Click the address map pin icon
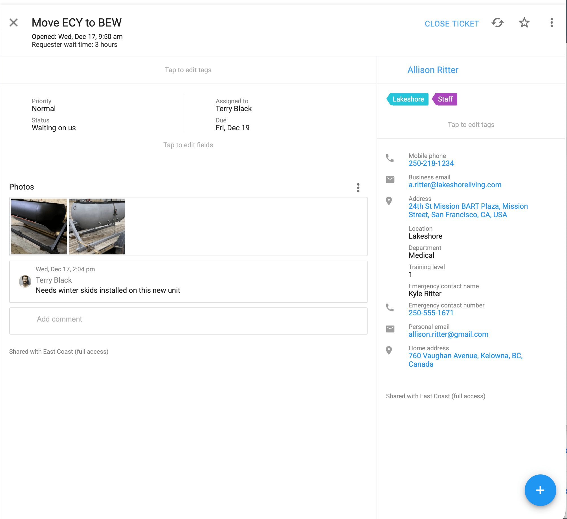 coord(389,201)
